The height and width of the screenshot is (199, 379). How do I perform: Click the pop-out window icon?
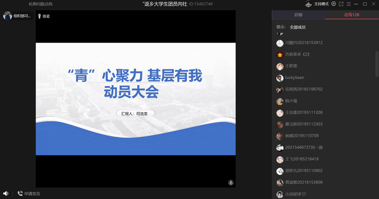point(341,4)
